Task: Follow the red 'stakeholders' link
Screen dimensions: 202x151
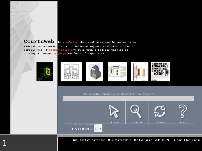Action: click(59, 50)
